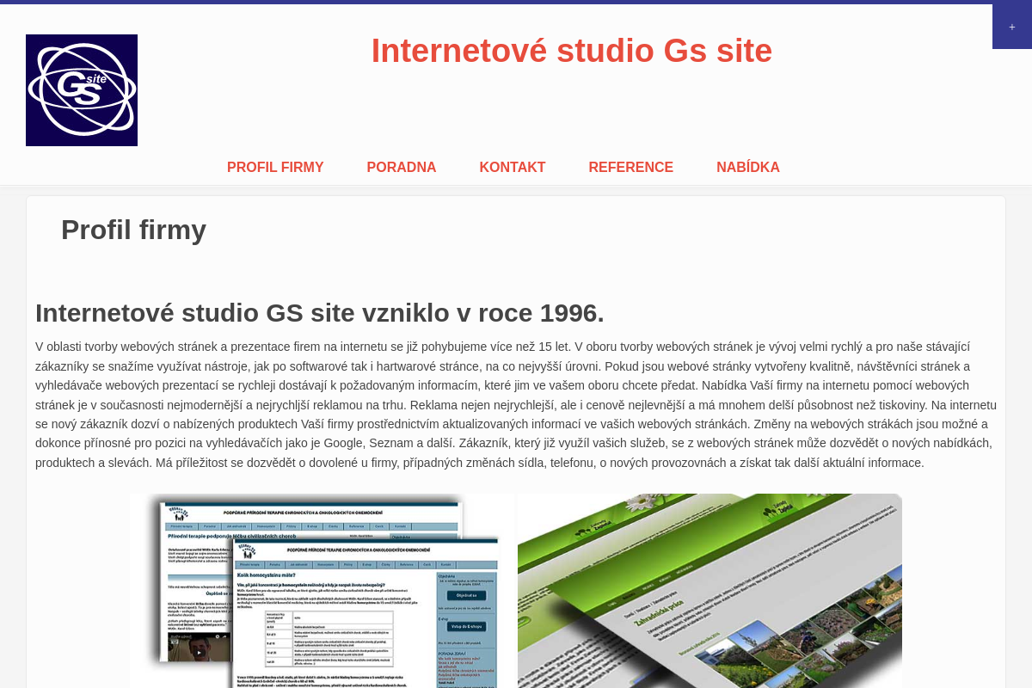Click the GS site logo
Viewport: 1032px width, 688px height.
[x=82, y=89]
